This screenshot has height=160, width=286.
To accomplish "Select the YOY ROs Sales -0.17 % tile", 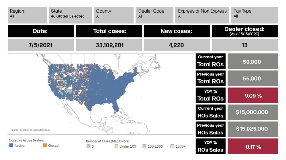I will [252, 146].
